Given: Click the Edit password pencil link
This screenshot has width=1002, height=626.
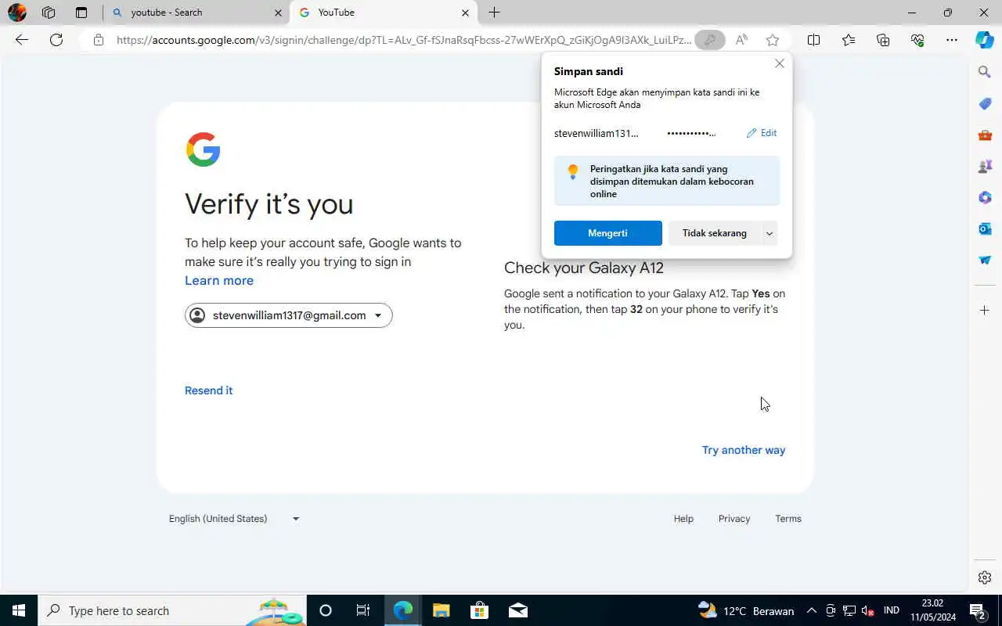Looking at the screenshot, I should [762, 133].
